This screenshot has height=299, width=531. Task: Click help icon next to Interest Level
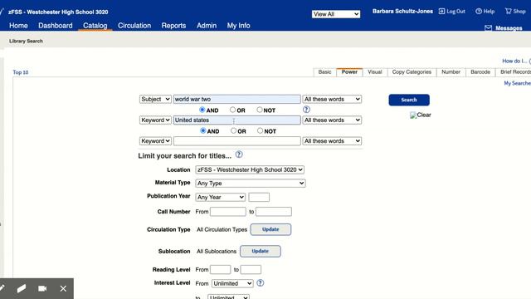coord(260,282)
